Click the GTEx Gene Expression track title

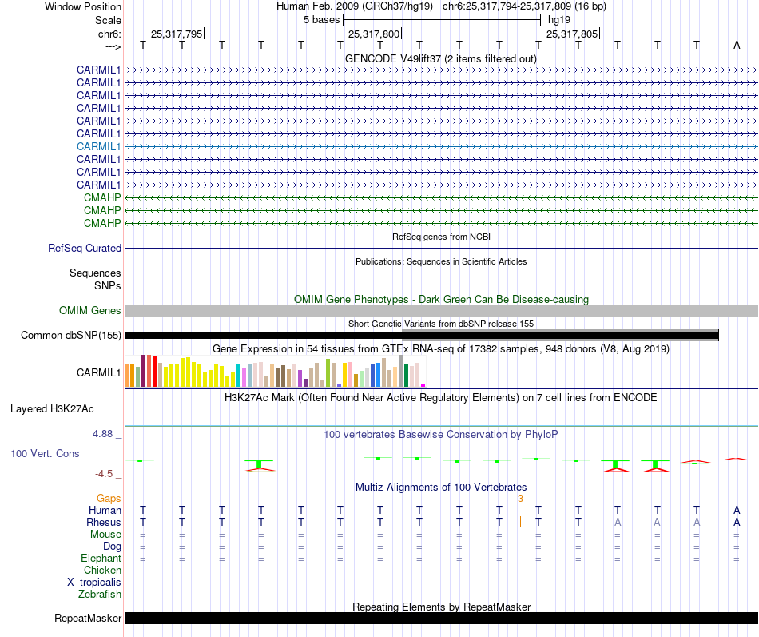point(441,348)
